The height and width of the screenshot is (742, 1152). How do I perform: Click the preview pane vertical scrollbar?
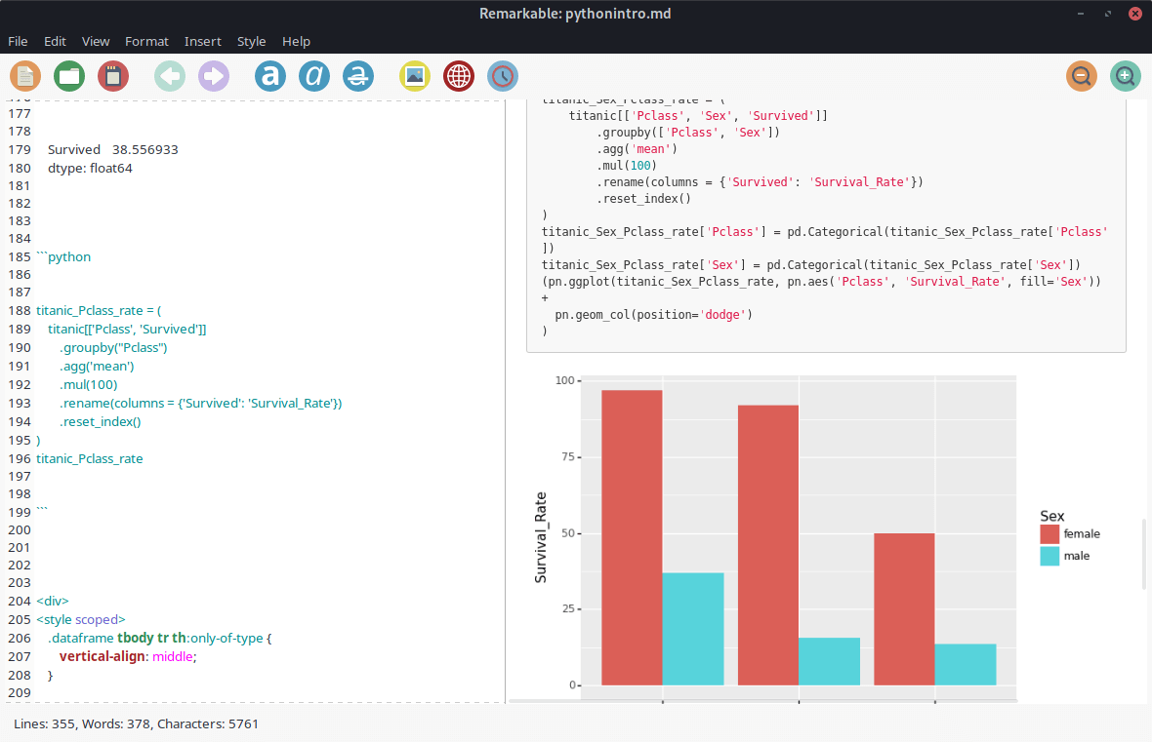(1144, 554)
